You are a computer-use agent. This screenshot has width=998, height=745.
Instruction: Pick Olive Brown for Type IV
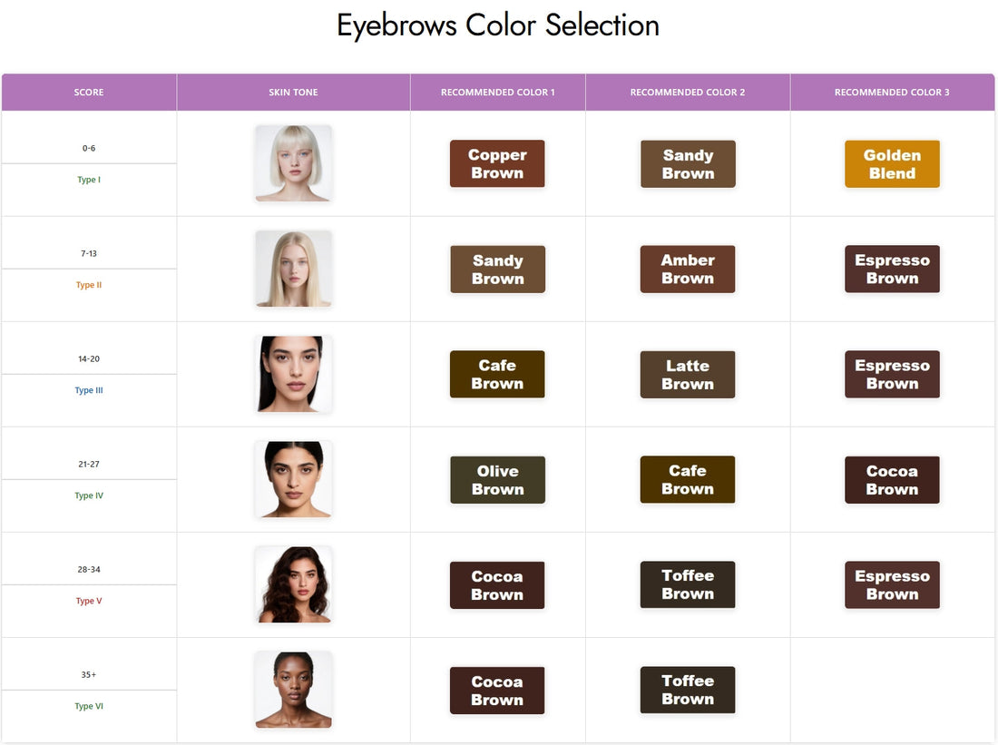(497, 479)
